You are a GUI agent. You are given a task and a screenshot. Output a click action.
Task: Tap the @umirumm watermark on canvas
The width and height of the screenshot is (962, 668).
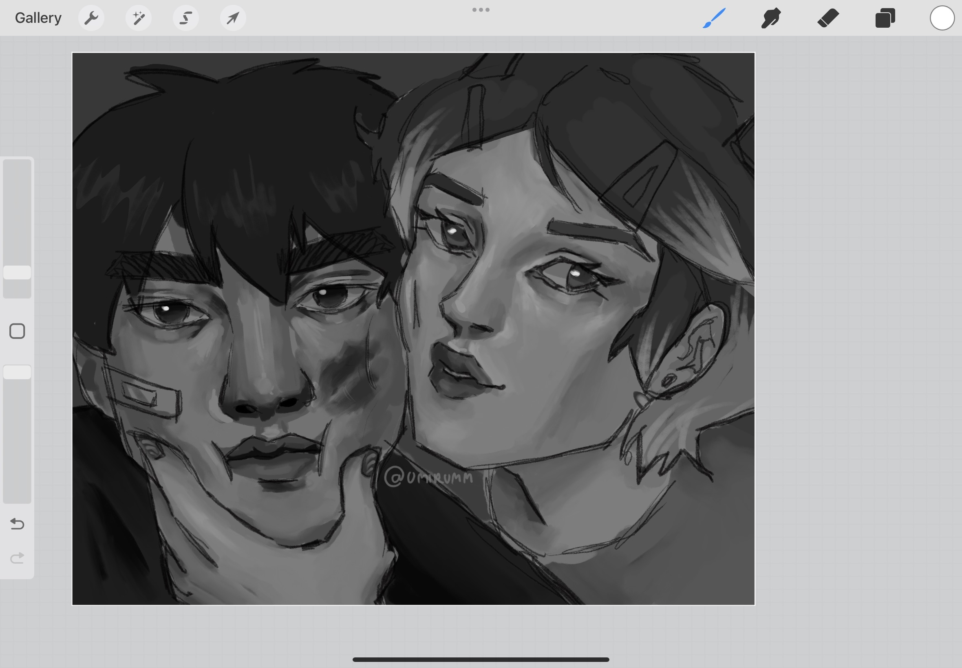[x=428, y=477]
